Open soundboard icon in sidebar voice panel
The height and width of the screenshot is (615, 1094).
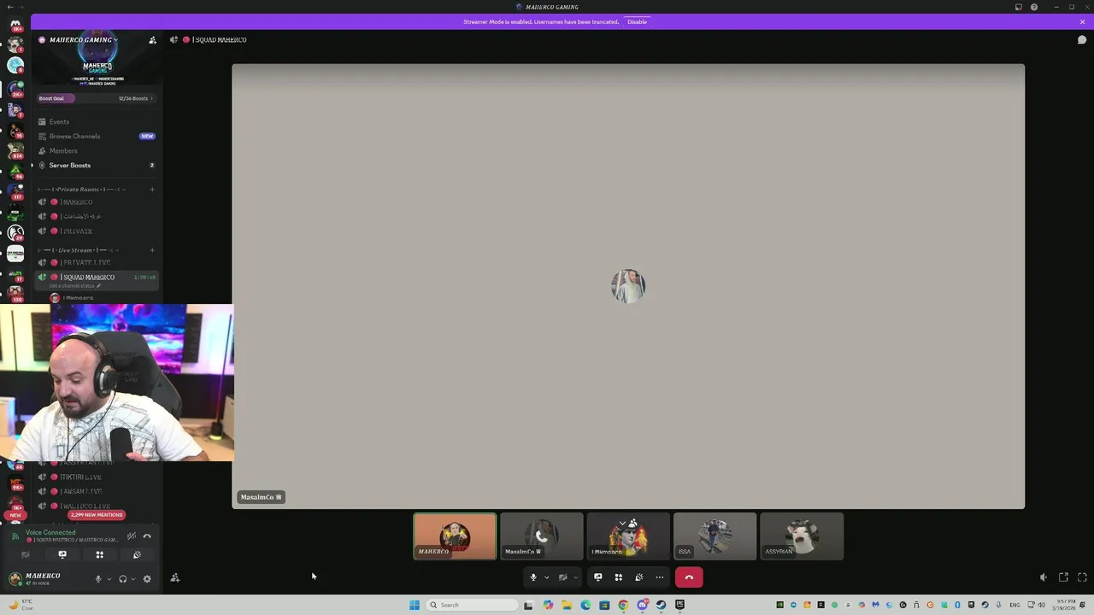coord(137,554)
